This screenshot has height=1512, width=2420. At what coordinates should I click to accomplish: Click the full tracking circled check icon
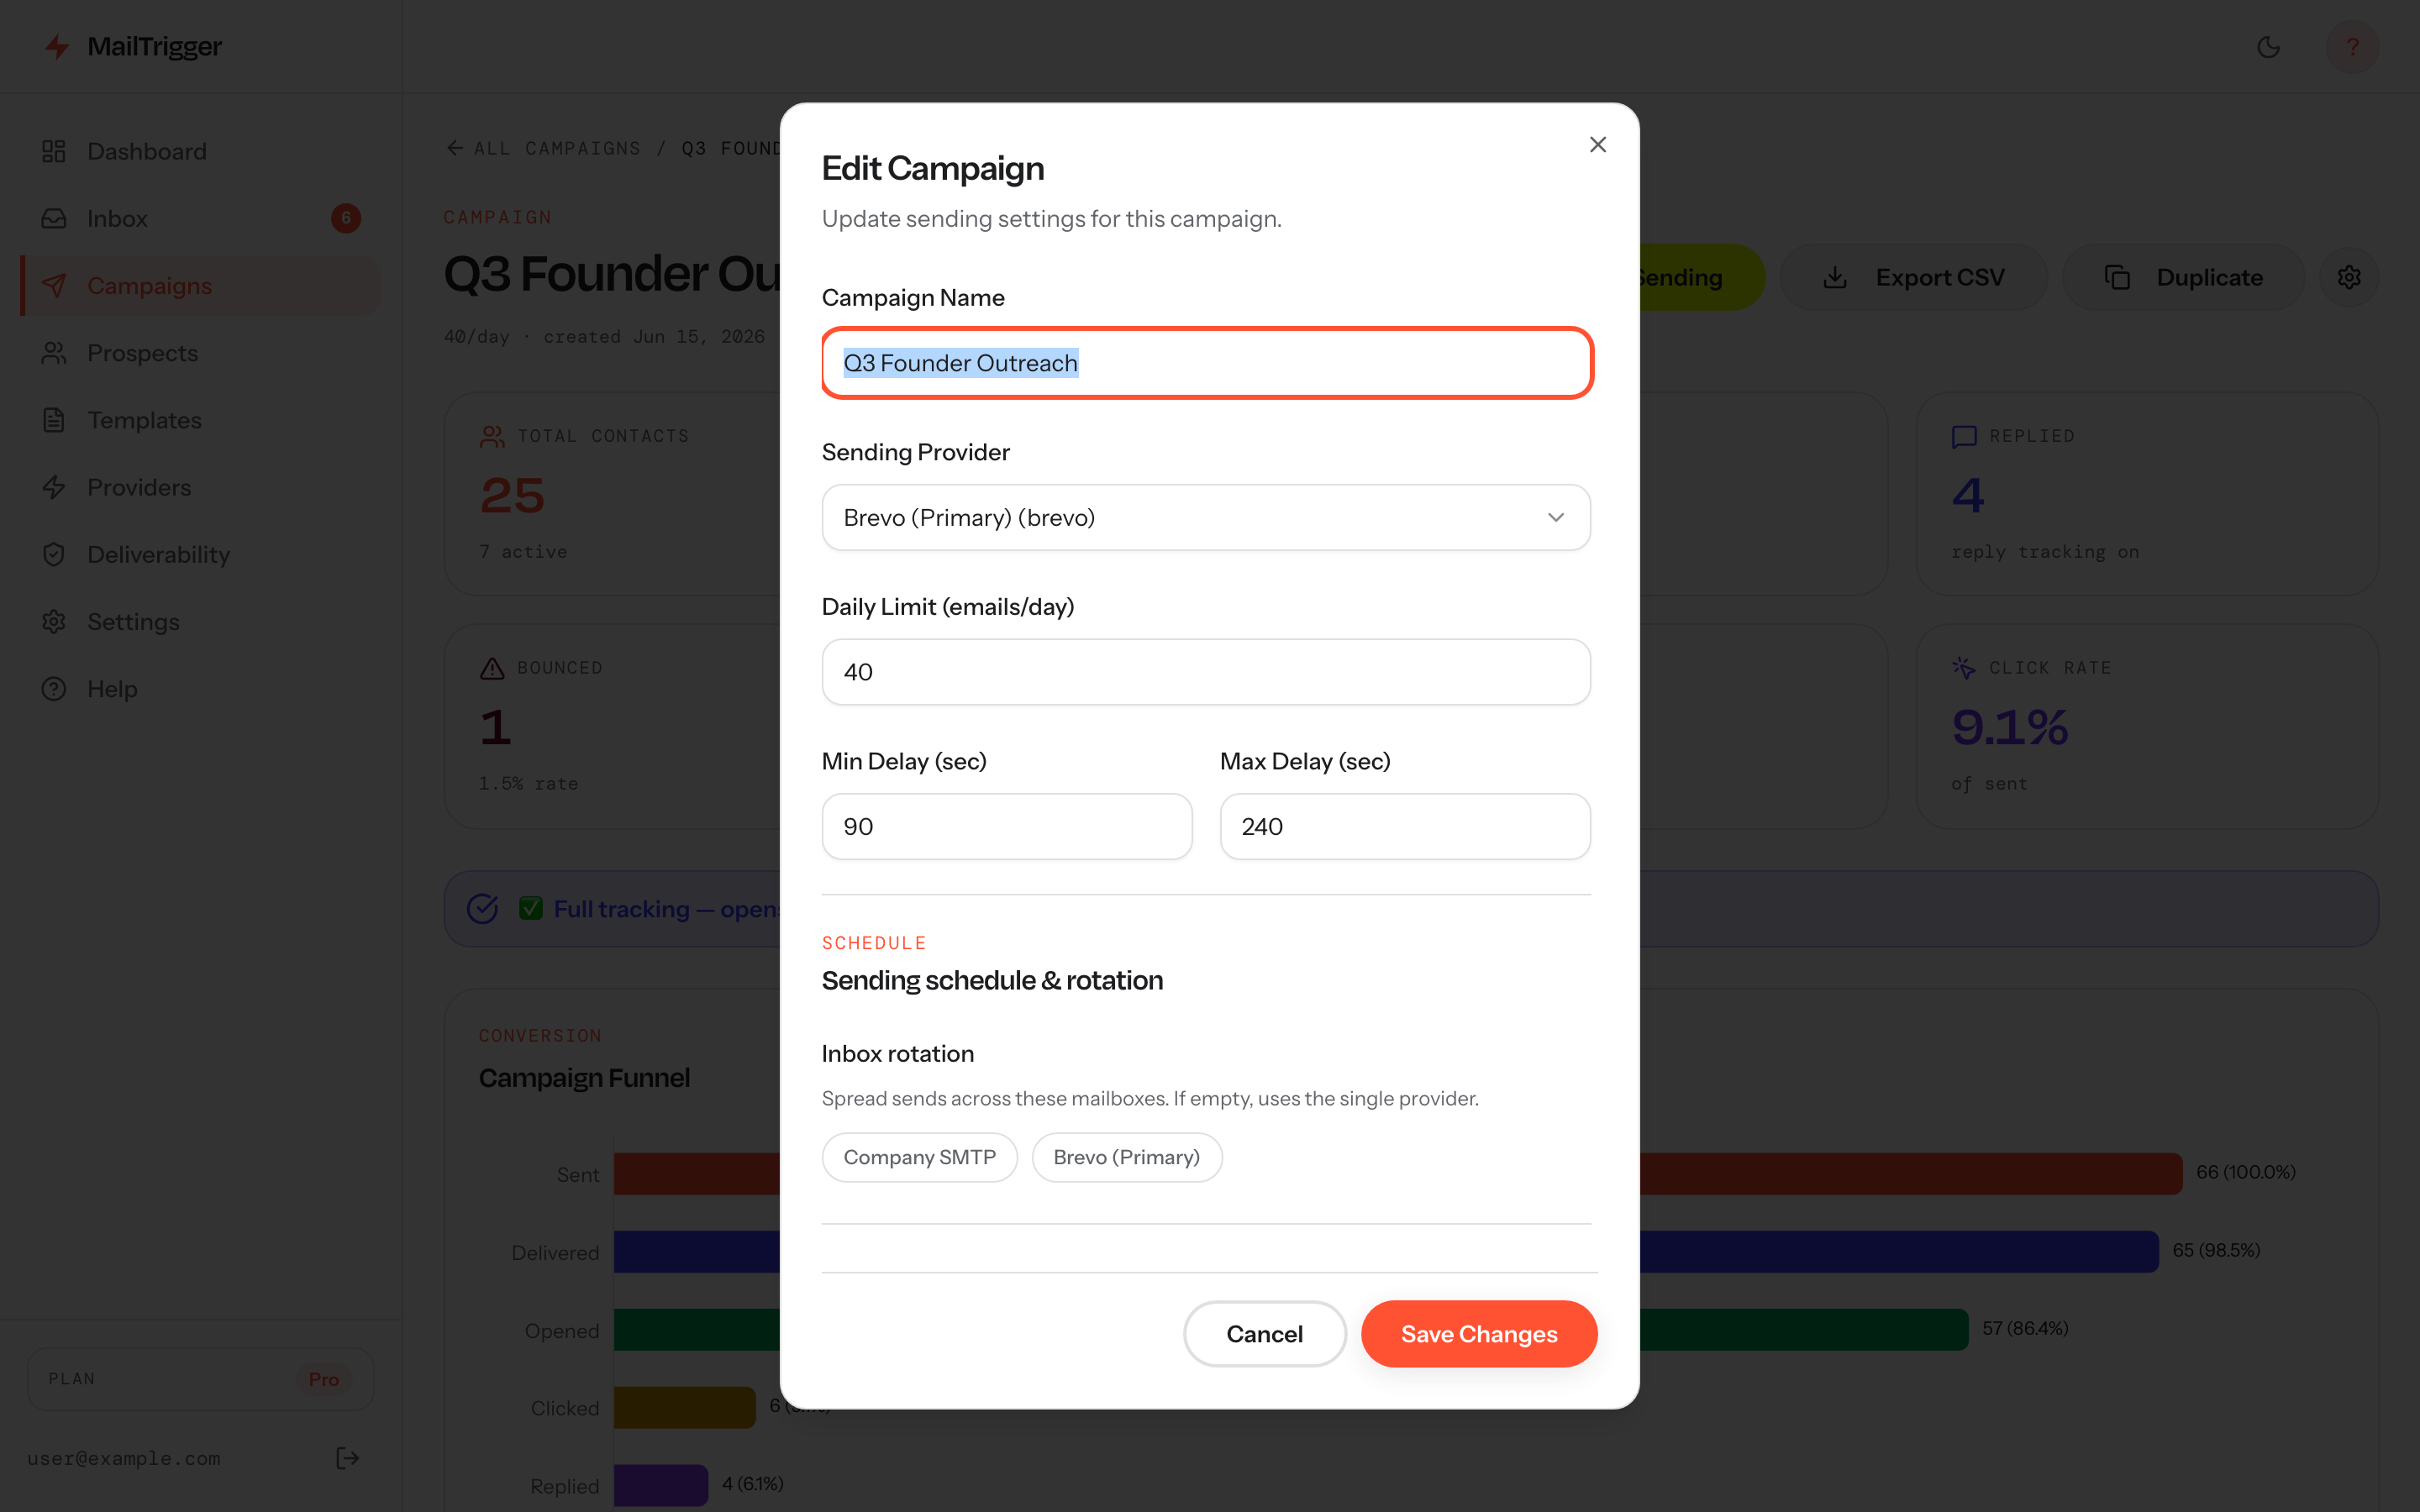pos(483,908)
